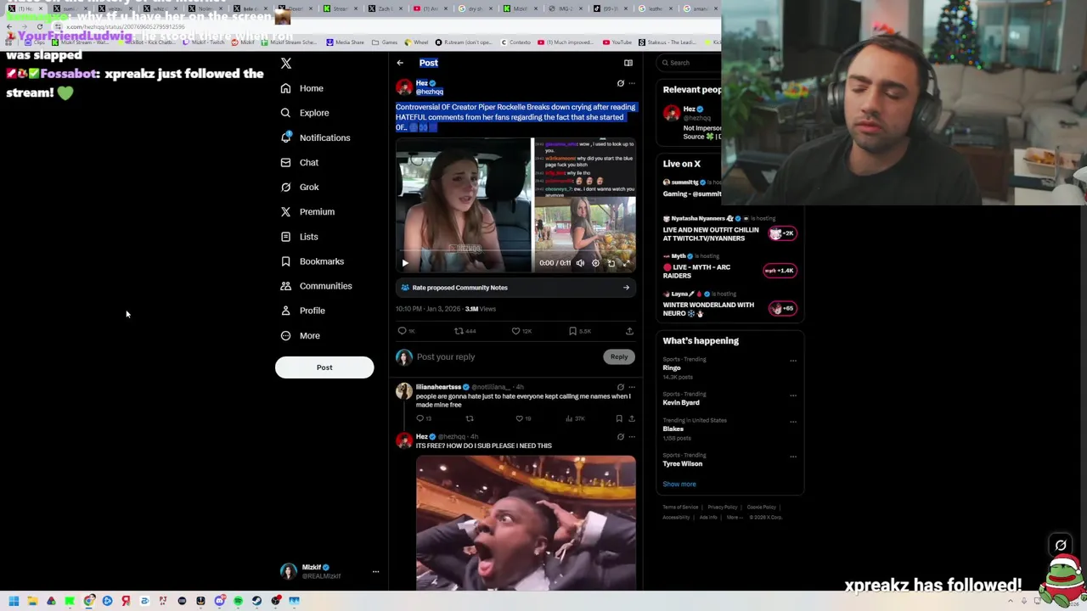Click the back arrow next to Post
Image resolution: width=1087 pixels, height=611 pixels.
(400, 63)
